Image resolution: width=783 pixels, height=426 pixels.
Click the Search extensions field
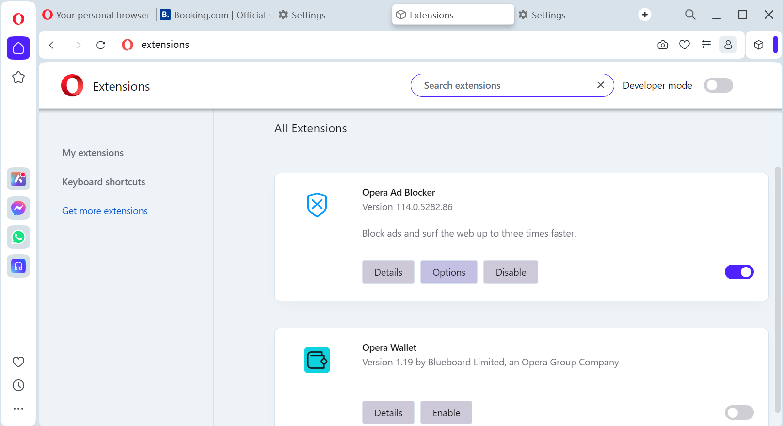(504, 85)
